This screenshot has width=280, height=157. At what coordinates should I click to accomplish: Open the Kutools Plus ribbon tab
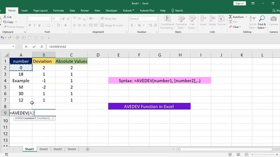click(147, 10)
